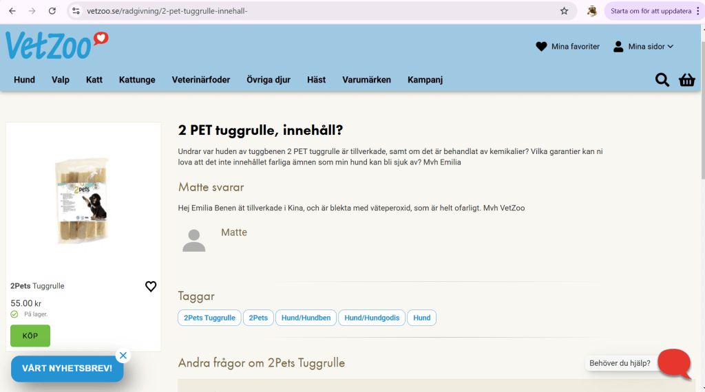The width and height of the screenshot is (705, 392).
Task: Select the Hund/Hundben tag
Action: pyautogui.click(x=306, y=318)
